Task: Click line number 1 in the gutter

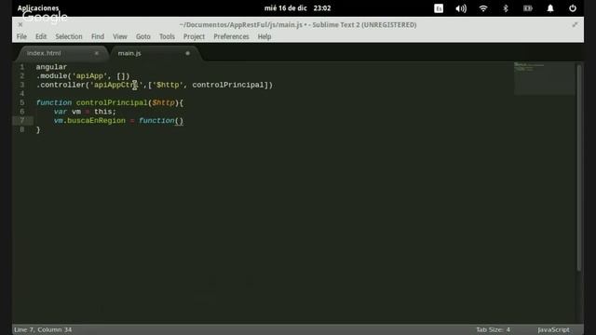Action: click(x=22, y=67)
